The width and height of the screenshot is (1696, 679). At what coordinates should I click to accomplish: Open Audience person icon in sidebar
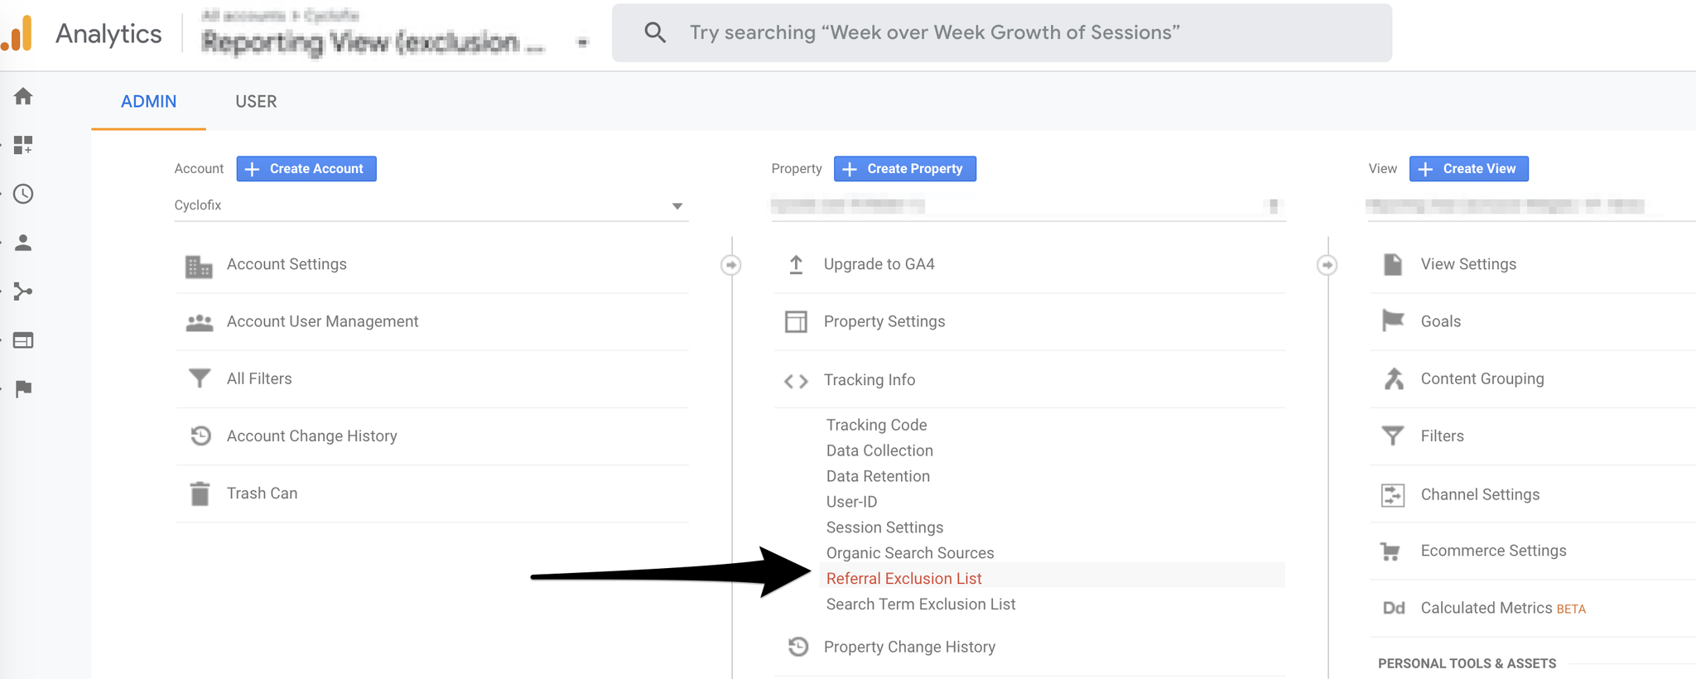pyautogui.click(x=23, y=243)
